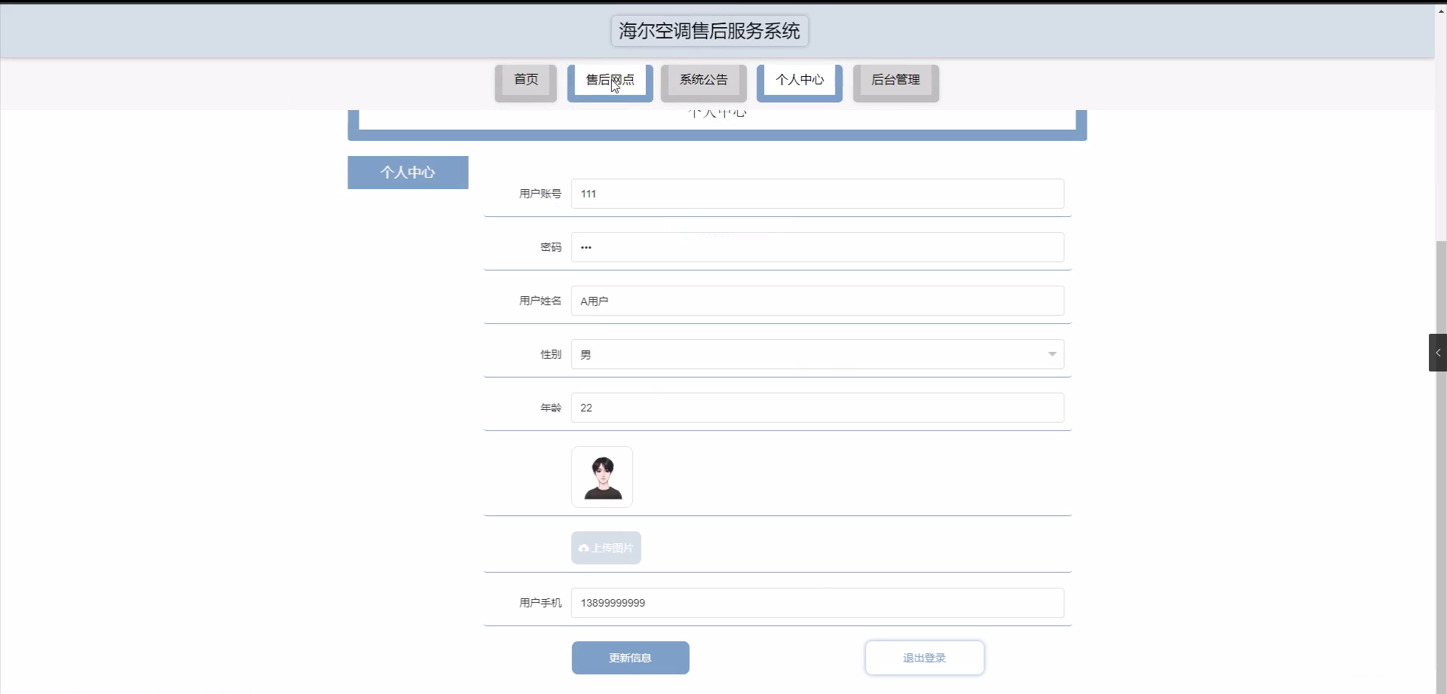Viewport: 1447px width, 694px height.
Task: Select the 个人中心 sidebar item
Action: pyautogui.click(x=408, y=173)
